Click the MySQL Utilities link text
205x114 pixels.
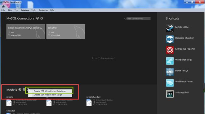(182, 27)
